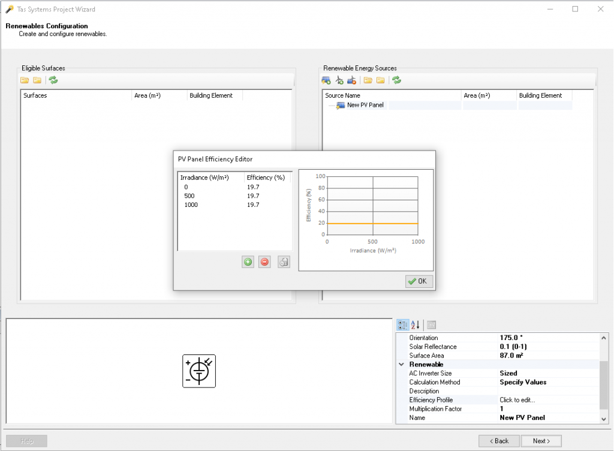Refresh the Renewable Energy Sources list
Viewport: 614px width, 451px height.
[396, 80]
